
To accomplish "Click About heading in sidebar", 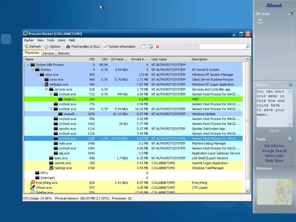I will [274, 5].
